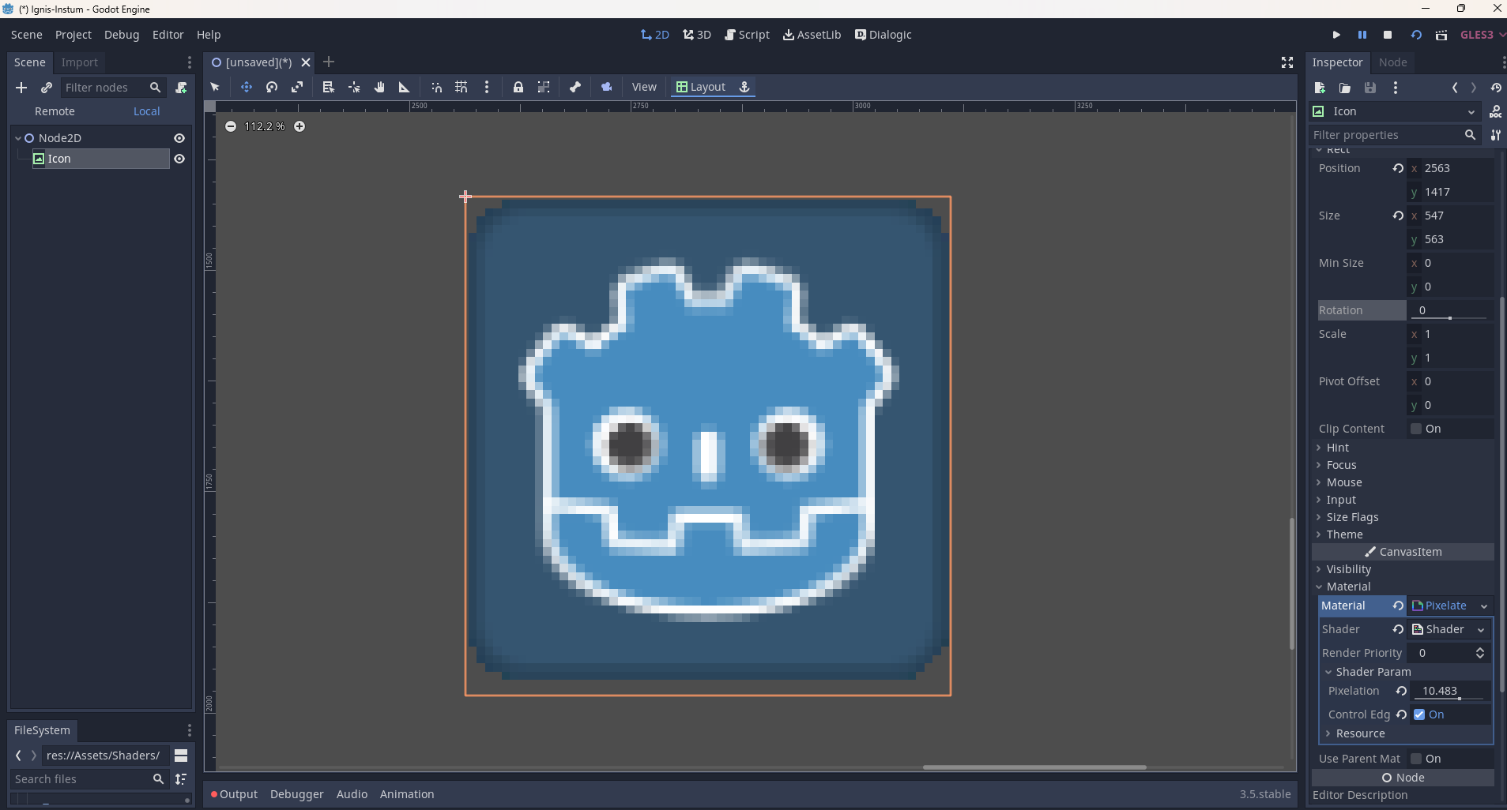Add a new scene tab
The image size is (1507, 810).
329,62
